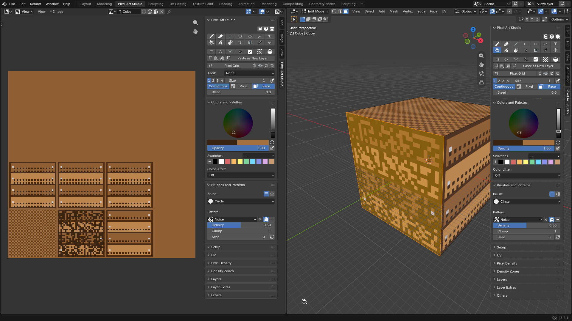Open the Edit Mode dropdown
The image size is (572, 321).
coord(315,11)
